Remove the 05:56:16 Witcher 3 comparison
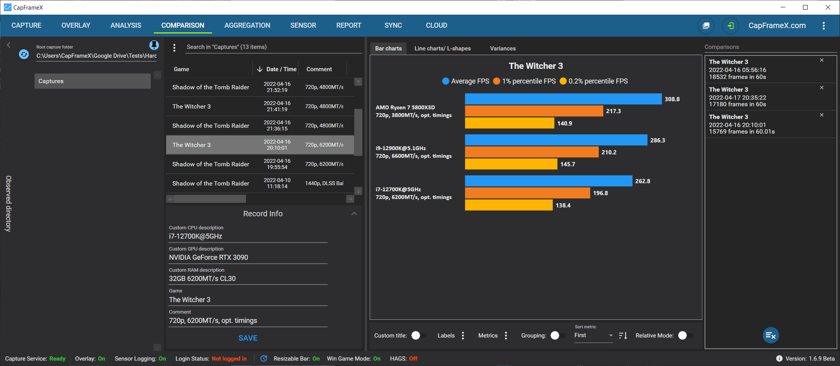Screen dimensions: 840x366 click(822, 60)
